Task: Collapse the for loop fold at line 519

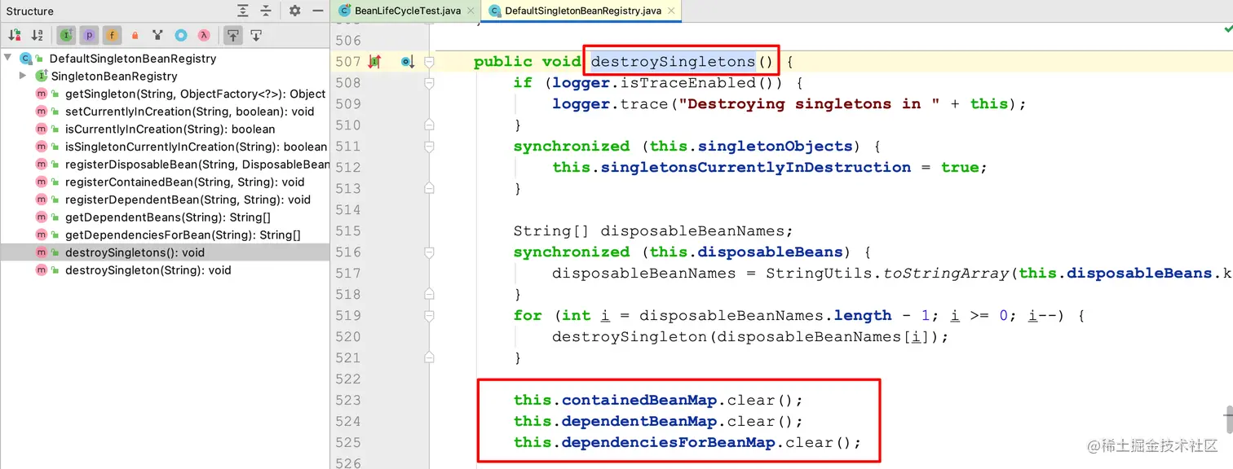Action: pyautogui.click(x=429, y=316)
